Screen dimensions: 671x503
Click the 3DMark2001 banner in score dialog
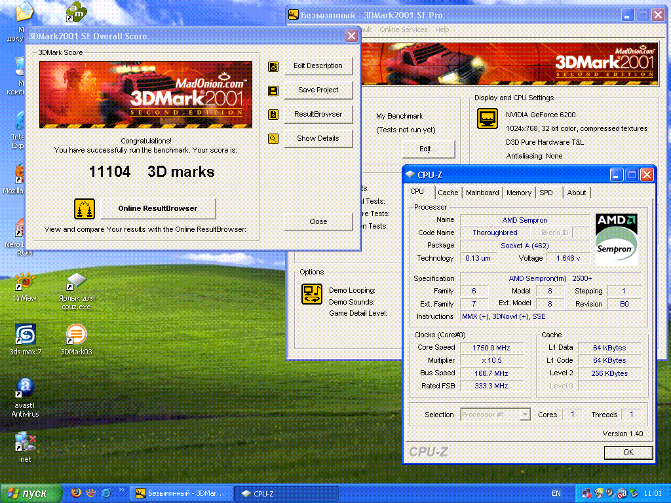click(145, 94)
